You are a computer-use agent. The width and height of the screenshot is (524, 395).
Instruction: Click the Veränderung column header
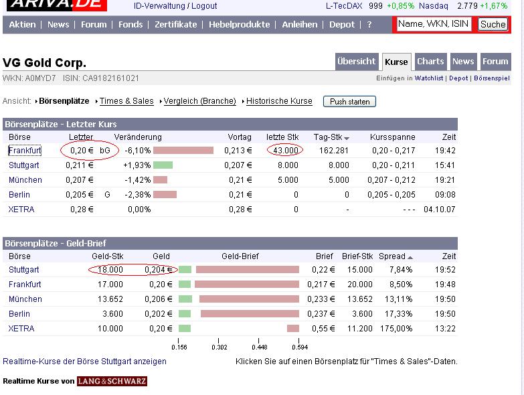(x=138, y=137)
